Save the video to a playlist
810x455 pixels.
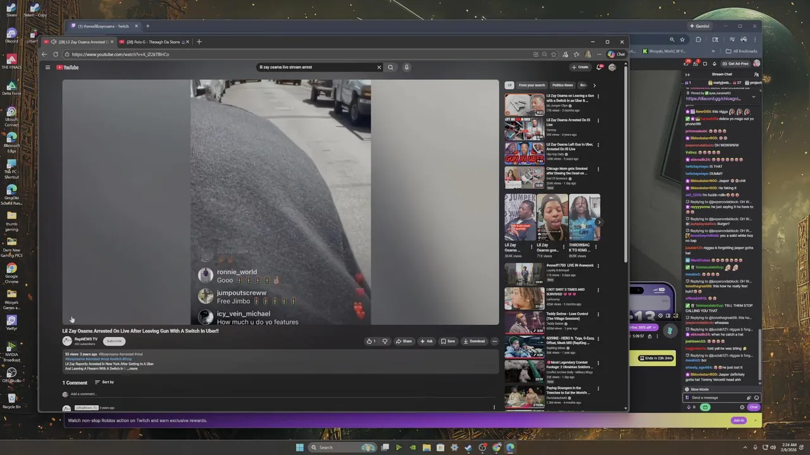[x=448, y=341]
